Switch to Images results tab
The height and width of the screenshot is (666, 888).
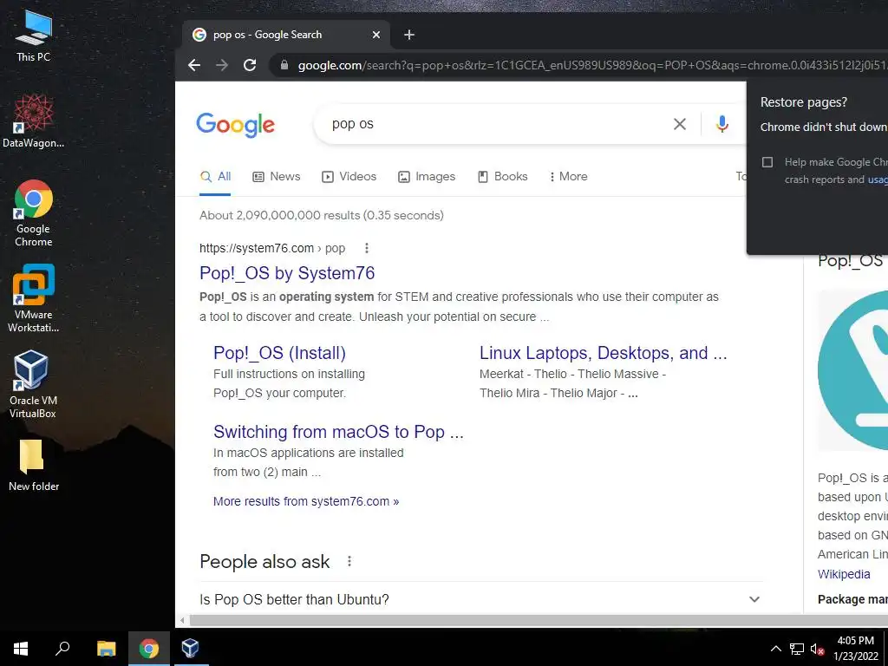(427, 177)
